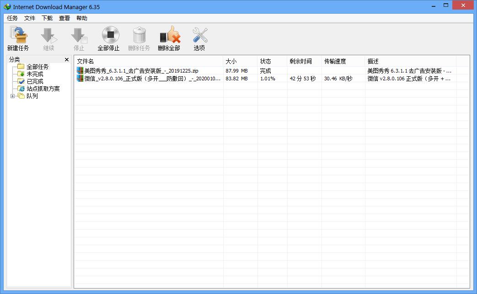This screenshot has height=294, width=477.
Task: Click archive icon of 美图秀秀 zip file
Action: (80, 70)
